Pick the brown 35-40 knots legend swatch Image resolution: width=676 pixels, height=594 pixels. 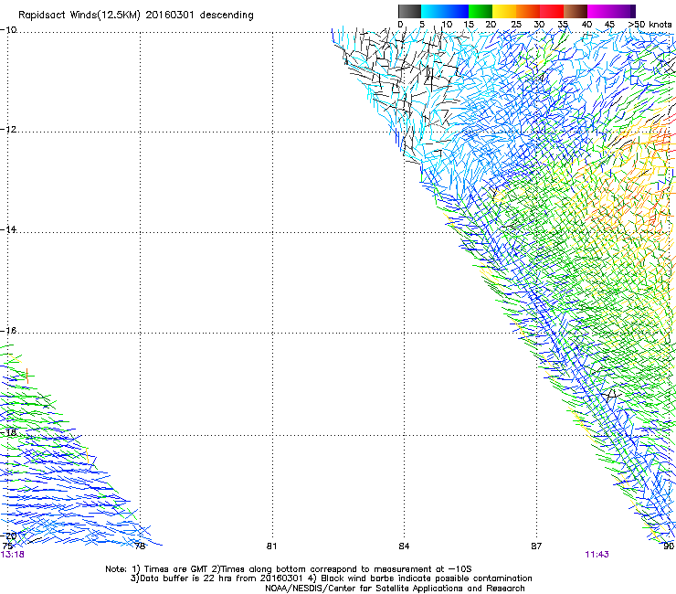pyautogui.click(x=576, y=11)
